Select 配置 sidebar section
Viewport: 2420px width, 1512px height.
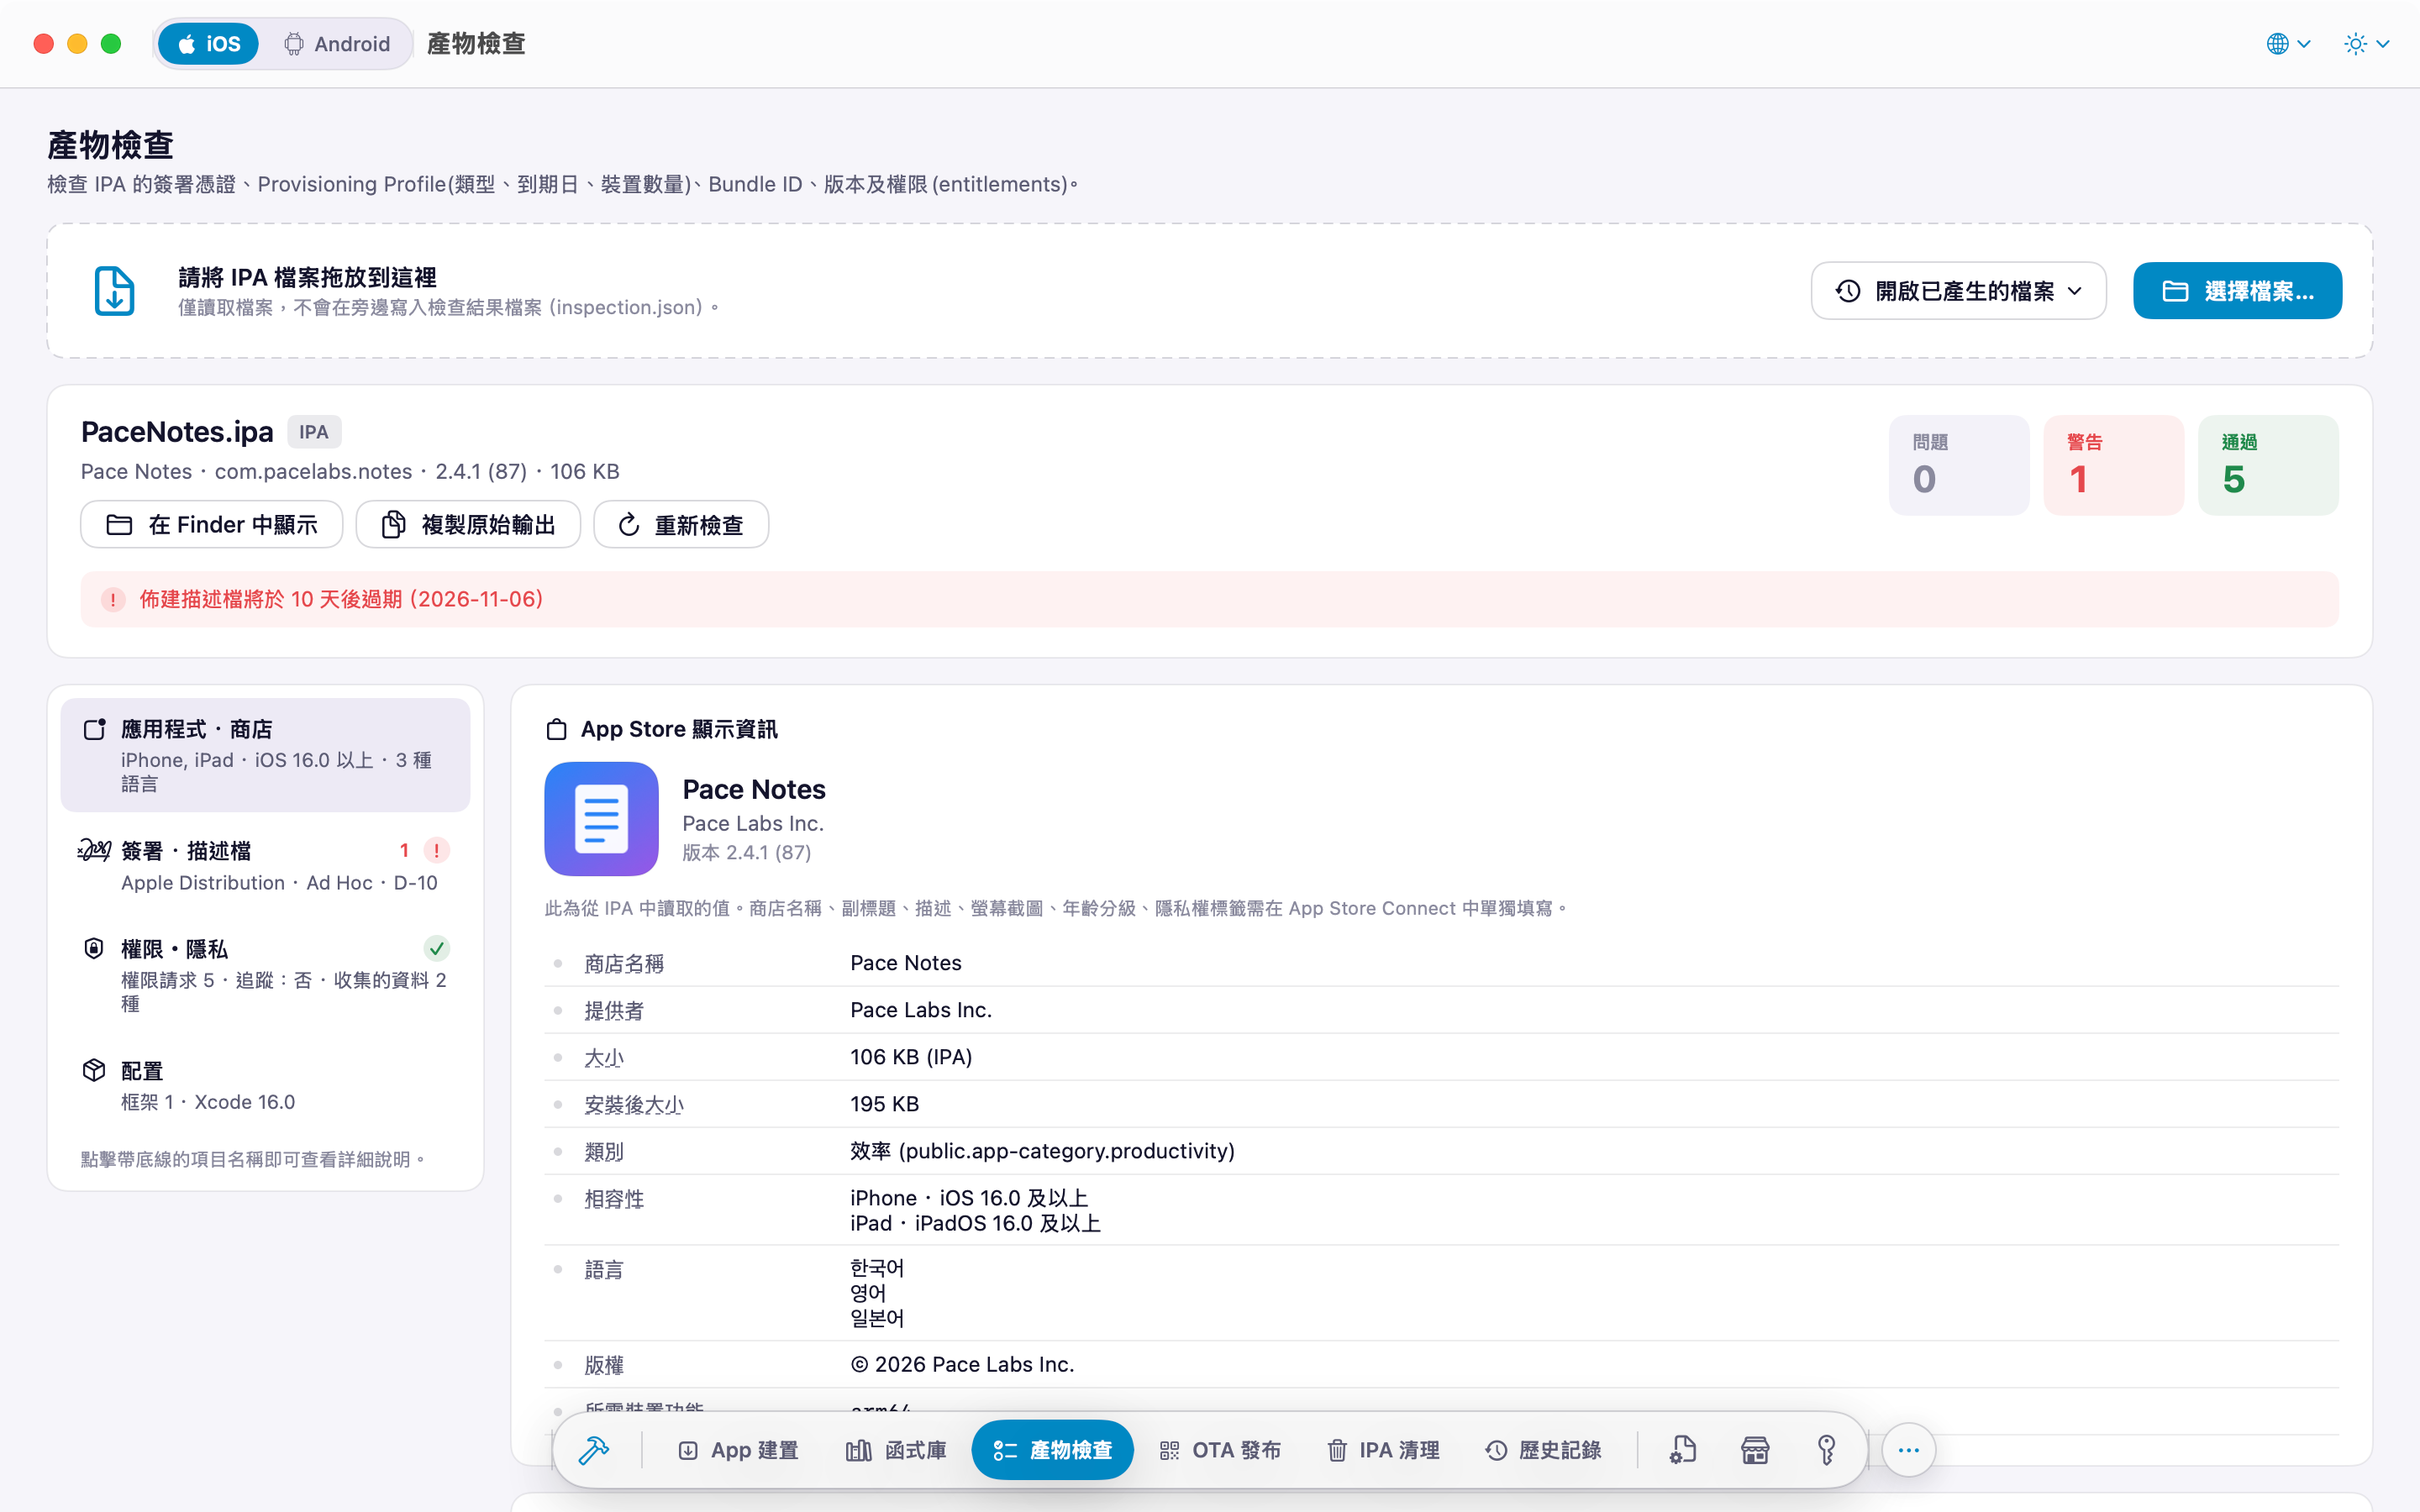(265, 1086)
